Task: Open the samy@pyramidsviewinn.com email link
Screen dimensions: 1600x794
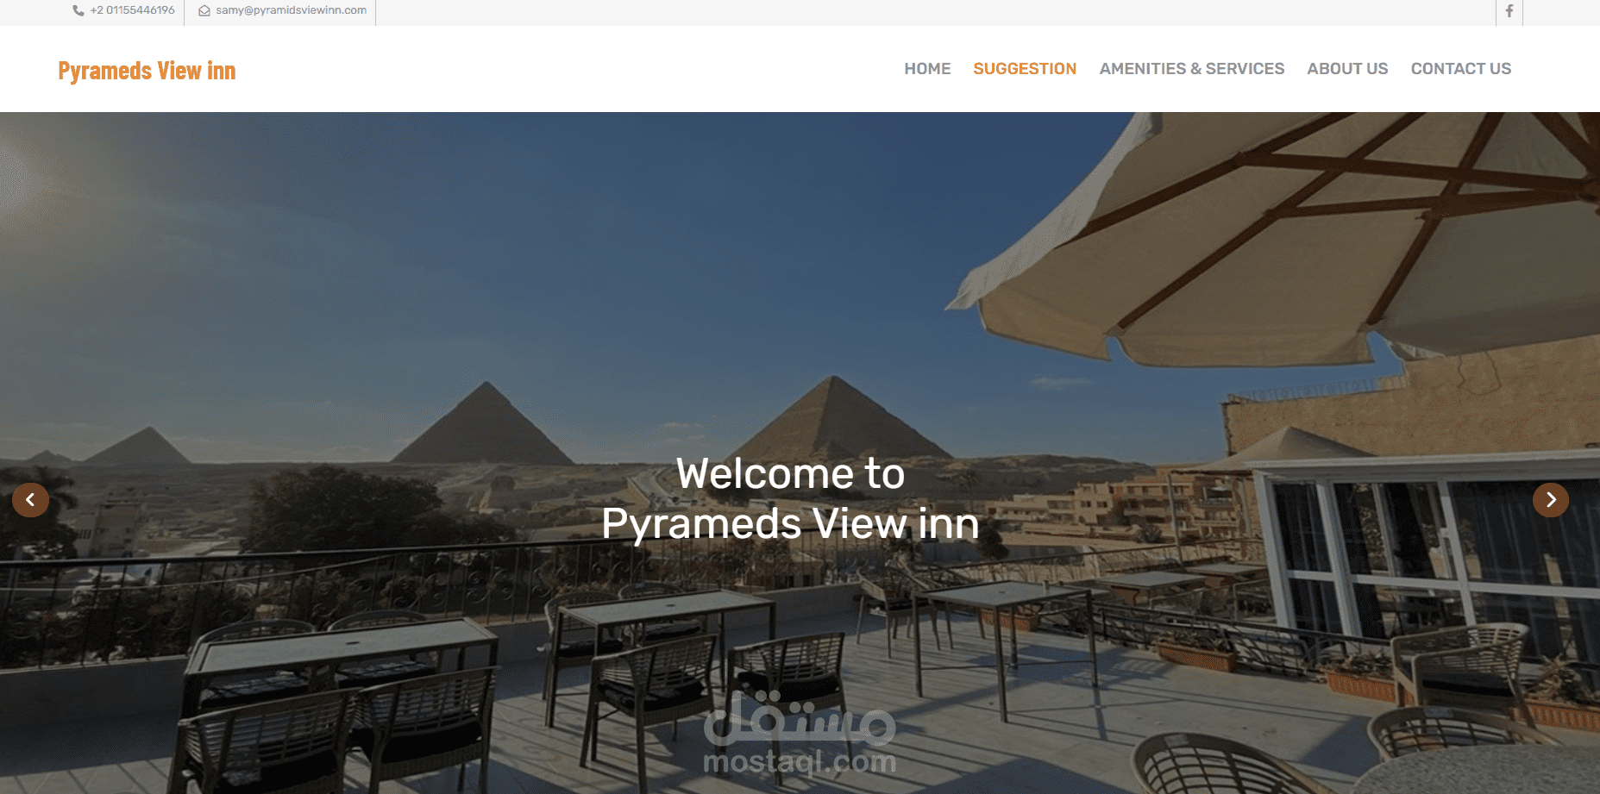Action: point(291,10)
